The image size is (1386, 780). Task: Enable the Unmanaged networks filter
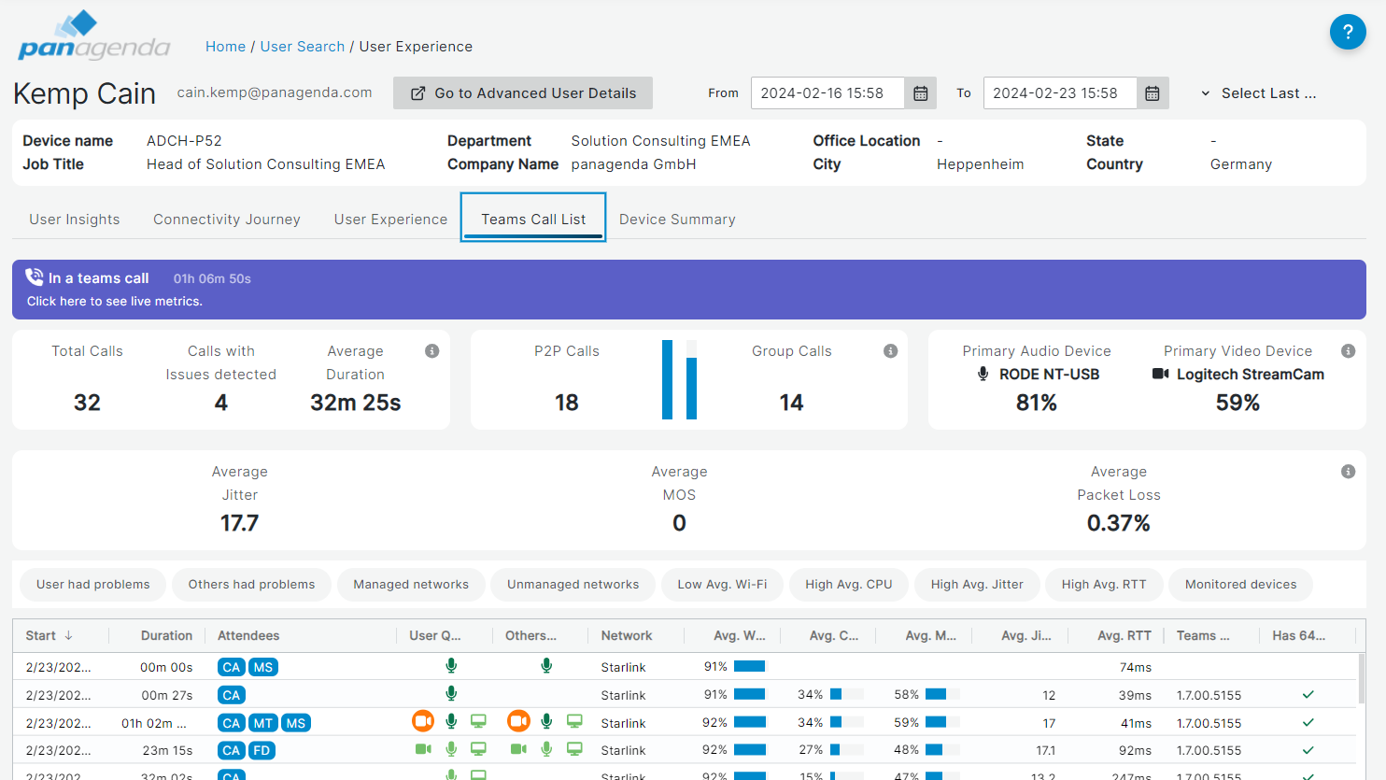[x=573, y=585]
